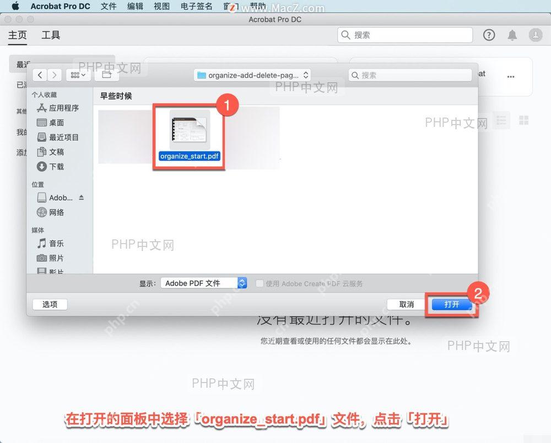The image size is (551, 443).
Task: Click the 打开 button
Action: click(x=452, y=304)
